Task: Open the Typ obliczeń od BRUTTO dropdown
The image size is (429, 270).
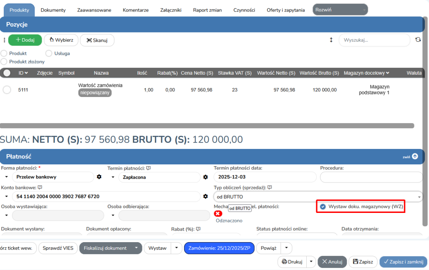Action: [317, 197]
